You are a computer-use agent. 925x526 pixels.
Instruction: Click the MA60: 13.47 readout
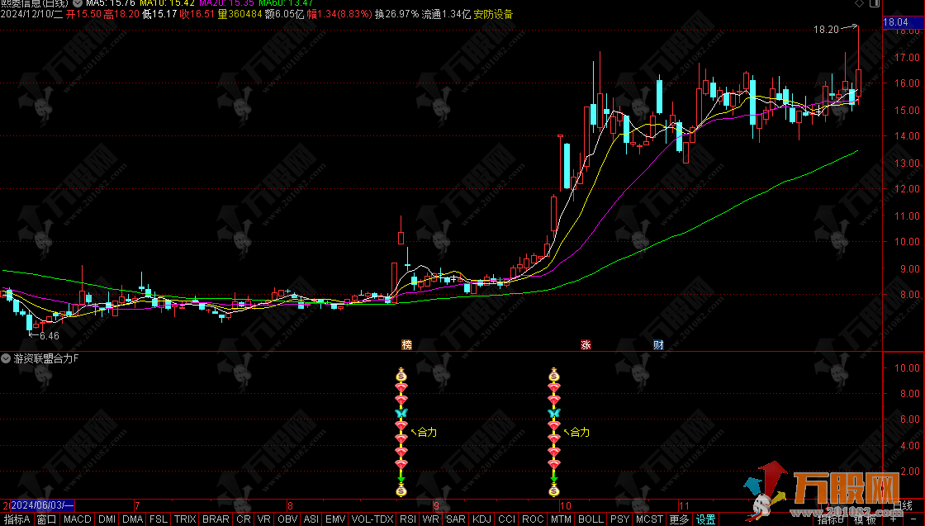pos(286,3)
